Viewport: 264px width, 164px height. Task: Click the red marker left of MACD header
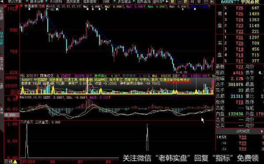(x=17, y=97)
